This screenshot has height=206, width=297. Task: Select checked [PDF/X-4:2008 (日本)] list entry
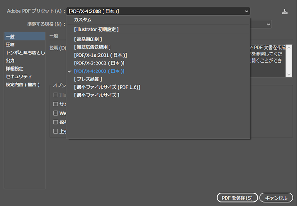coord(158,71)
